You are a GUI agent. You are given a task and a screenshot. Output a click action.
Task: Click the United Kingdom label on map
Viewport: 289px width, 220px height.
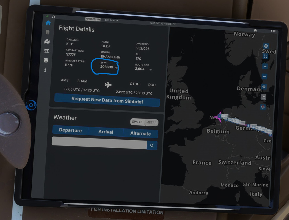tap(179, 94)
